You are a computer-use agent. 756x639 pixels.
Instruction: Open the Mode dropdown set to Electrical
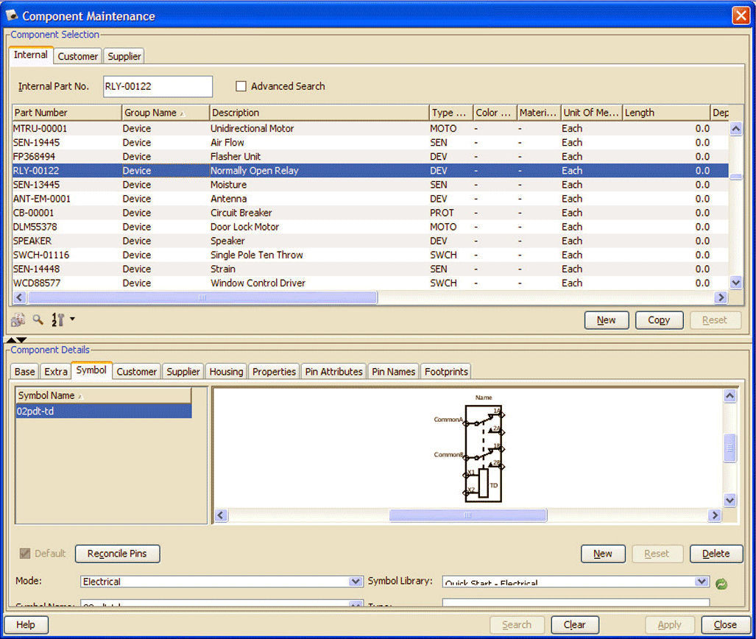(x=222, y=582)
